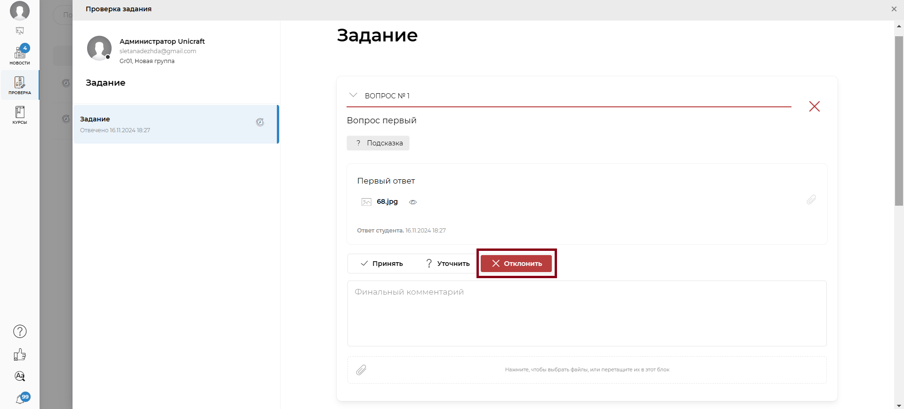Click the Администратор Unicraft name
The height and width of the screenshot is (409, 904).
[x=162, y=41]
